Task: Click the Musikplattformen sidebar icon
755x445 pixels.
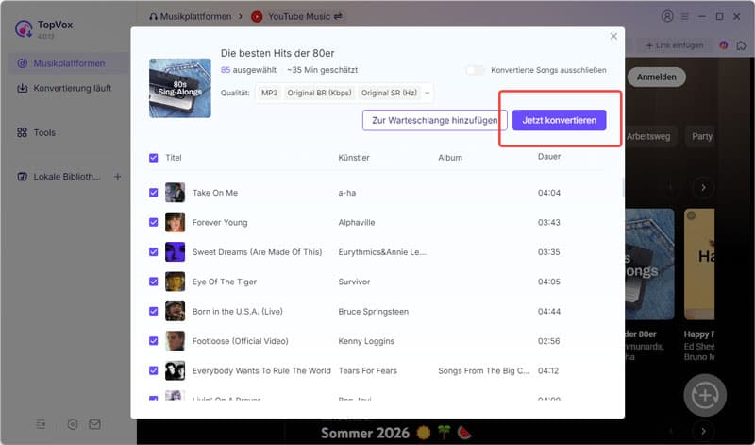Action: click(x=22, y=63)
